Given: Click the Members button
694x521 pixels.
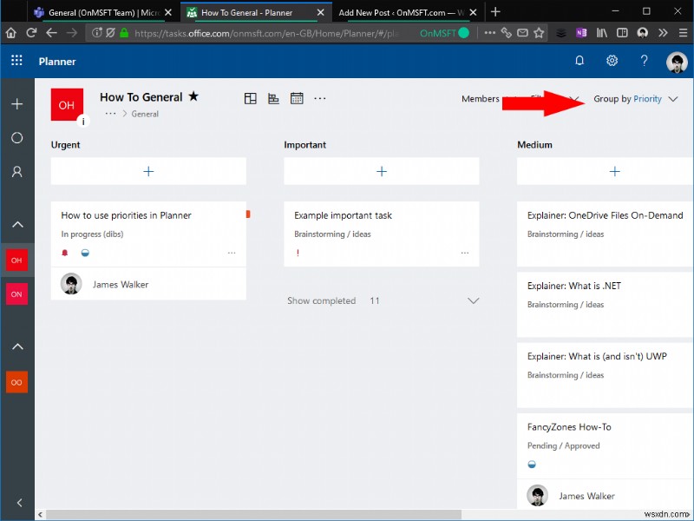Looking at the screenshot, I should (481, 99).
